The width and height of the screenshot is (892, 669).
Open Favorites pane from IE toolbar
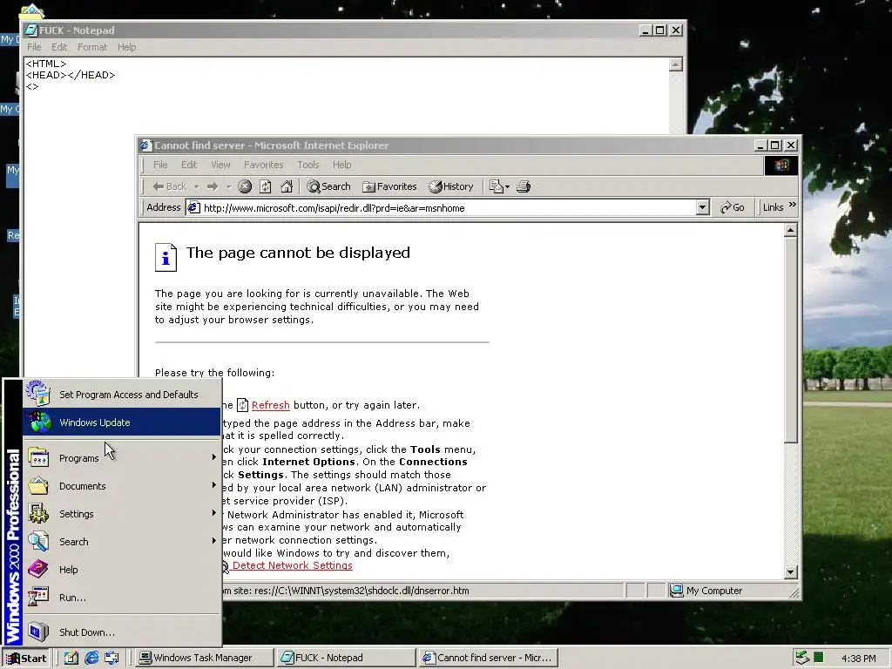[x=389, y=186]
